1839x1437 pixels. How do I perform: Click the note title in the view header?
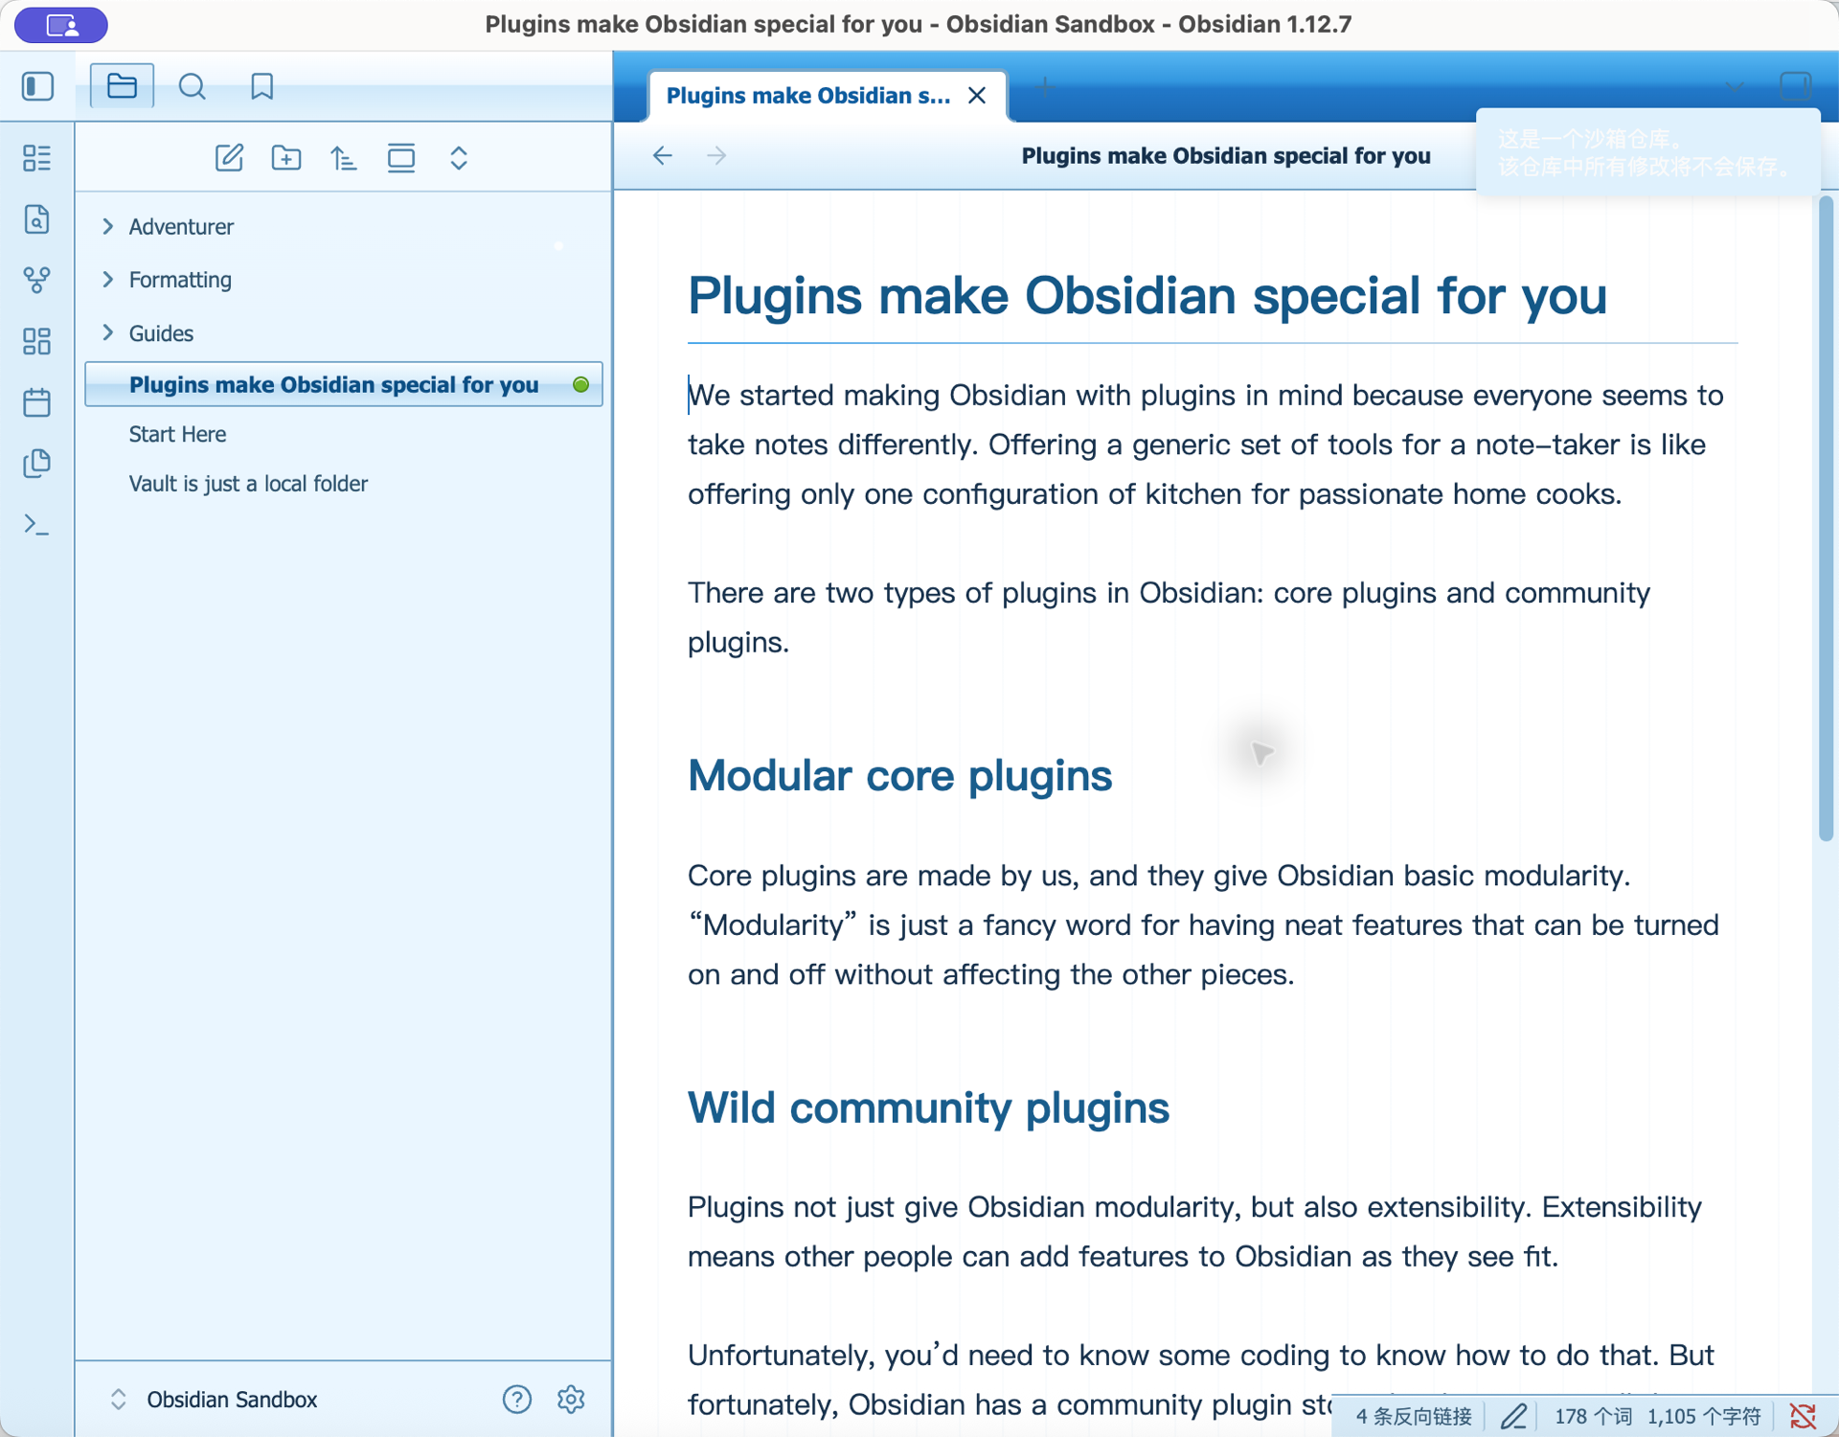[1226, 155]
